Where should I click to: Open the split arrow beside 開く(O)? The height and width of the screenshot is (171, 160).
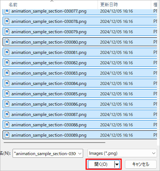coord(117,164)
